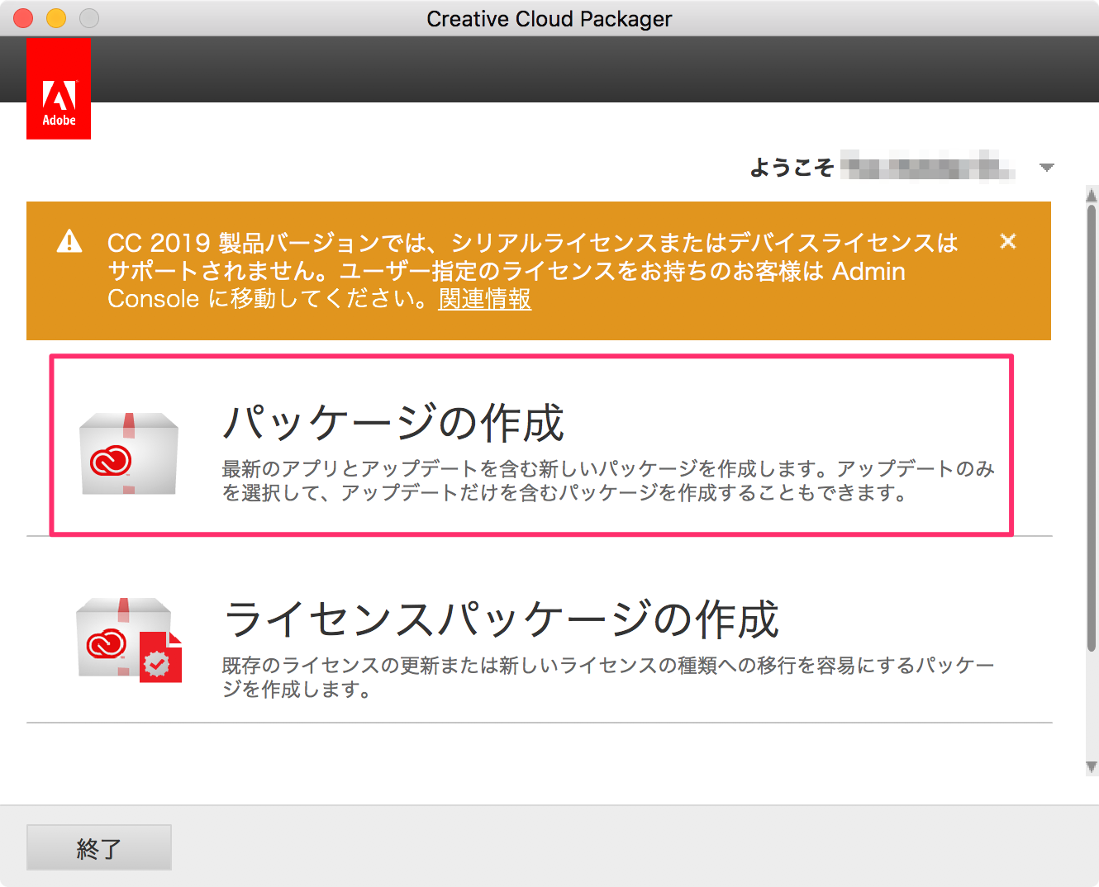This screenshot has height=887, width=1099.
Task: Open the 関連情報 link
Action: coord(485,298)
